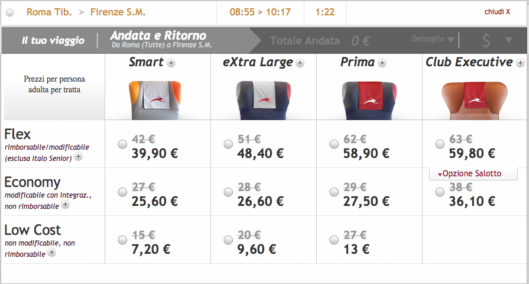Screen dimensions: 529x284
Task: Open Flex fare info plus icon
Action: (78, 157)
